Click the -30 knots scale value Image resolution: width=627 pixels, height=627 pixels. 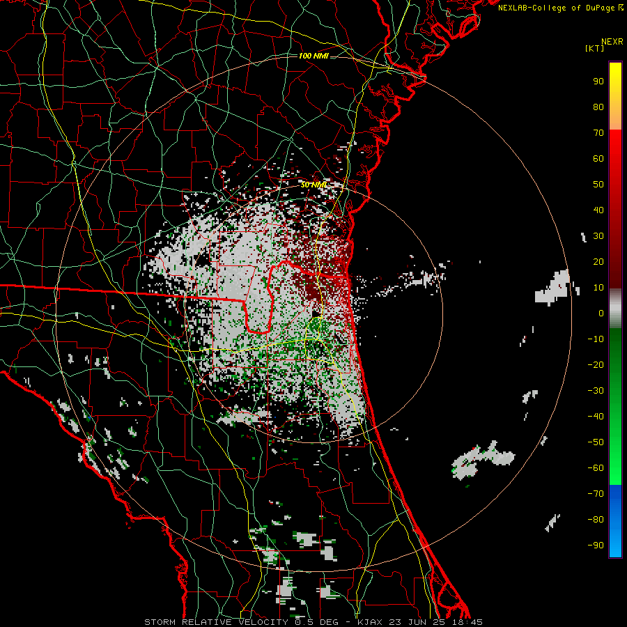point(596,391)
